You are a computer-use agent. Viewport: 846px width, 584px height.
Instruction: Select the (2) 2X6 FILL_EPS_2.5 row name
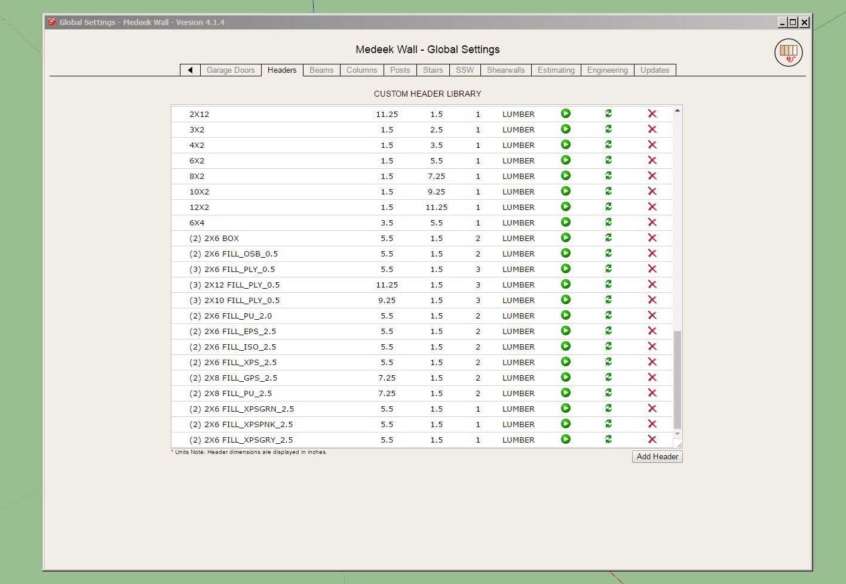[232, 331]
